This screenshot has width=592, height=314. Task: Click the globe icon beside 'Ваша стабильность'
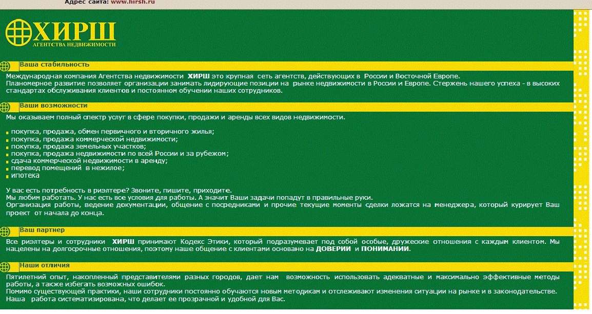[x=5, y=67]
